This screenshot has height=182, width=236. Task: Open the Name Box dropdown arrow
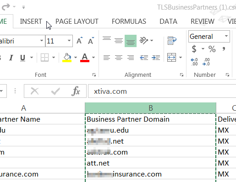click(1, 91)
